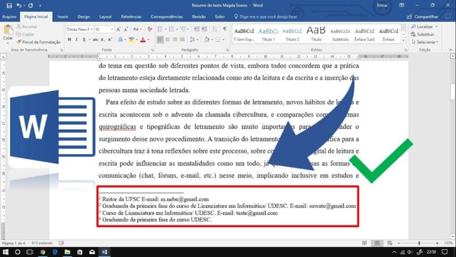Click Copiar to copy the selection
The height and width of the screenshot is (257, 456).
click(26, 35)
